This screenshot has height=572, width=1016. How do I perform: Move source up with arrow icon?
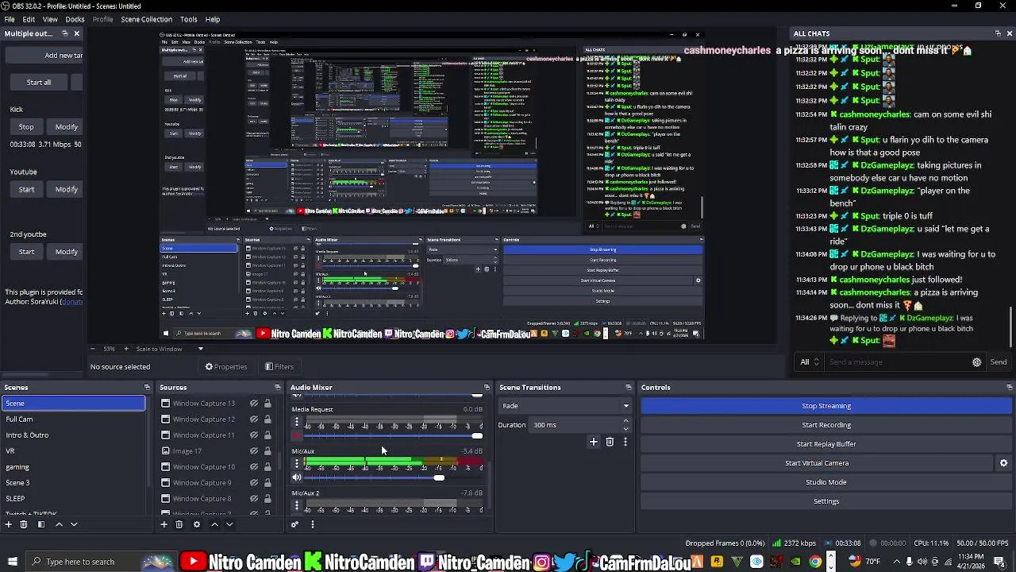214,524
